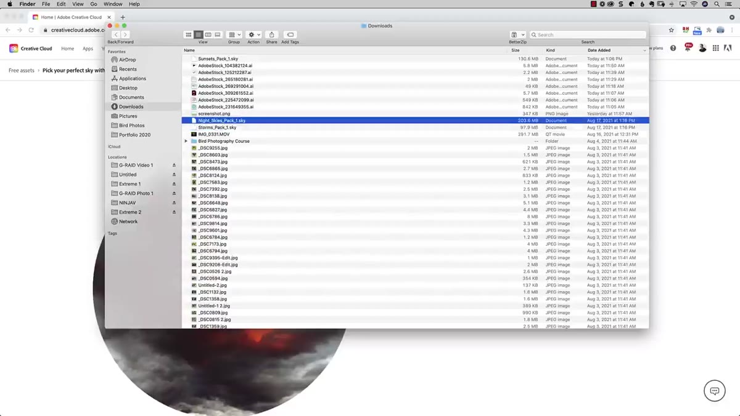
Task: Click the Add Tags toolbar button
Action: pos(290,35)
